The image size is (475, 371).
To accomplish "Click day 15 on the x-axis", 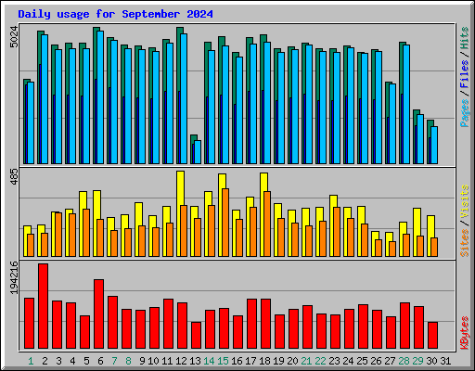I will pos(223,361).
